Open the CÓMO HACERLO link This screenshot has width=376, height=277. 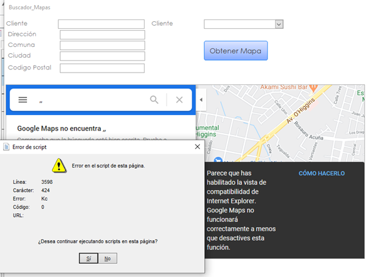coord(321,173)
